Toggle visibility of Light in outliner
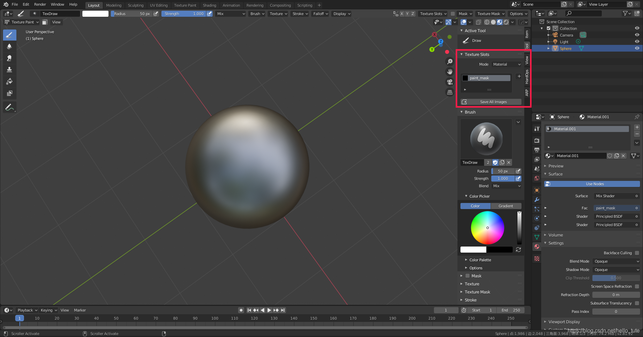This screenshot has width=643, height=337. coord(637,42)
